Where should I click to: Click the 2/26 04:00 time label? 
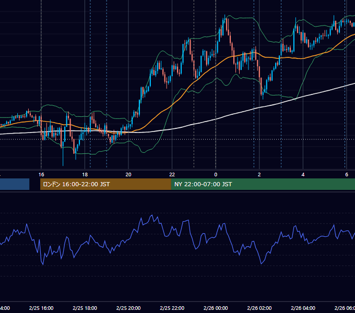pos(303,308)
